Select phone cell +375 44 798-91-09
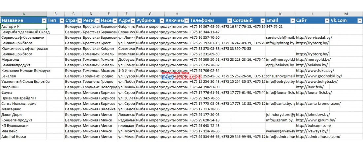This screenshot has height=151, width=363. coord(211,87)
